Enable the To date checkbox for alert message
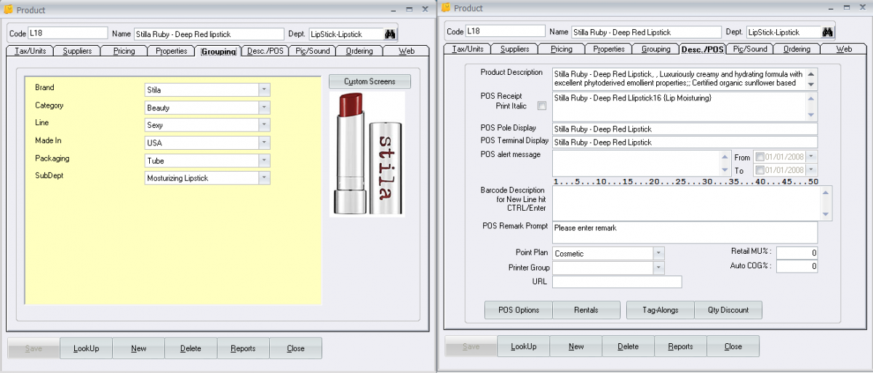873x373 pixels. pyautogui.click(x=760, y=170)
